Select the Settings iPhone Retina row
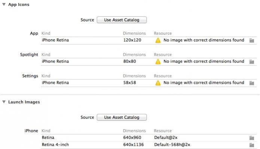 click(149, 83)
